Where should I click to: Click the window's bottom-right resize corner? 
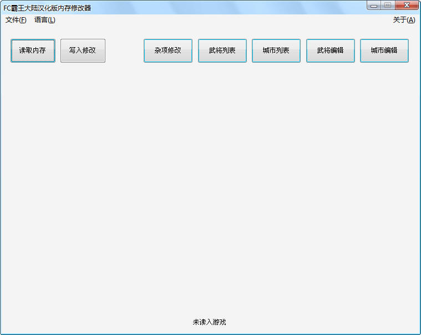418,332
